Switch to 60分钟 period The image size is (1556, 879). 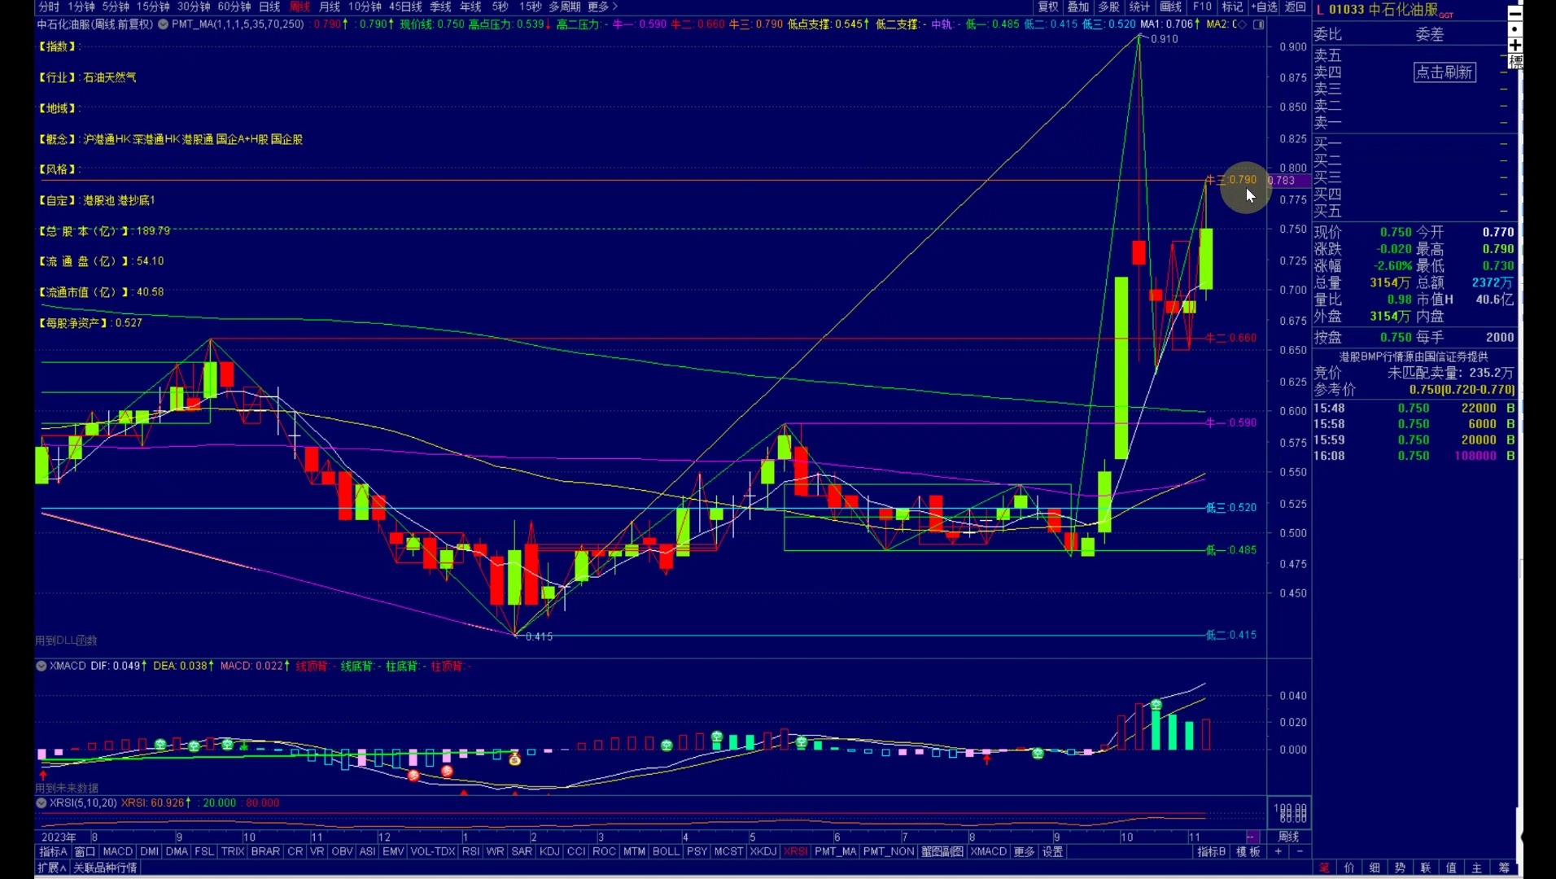(234, 7)
